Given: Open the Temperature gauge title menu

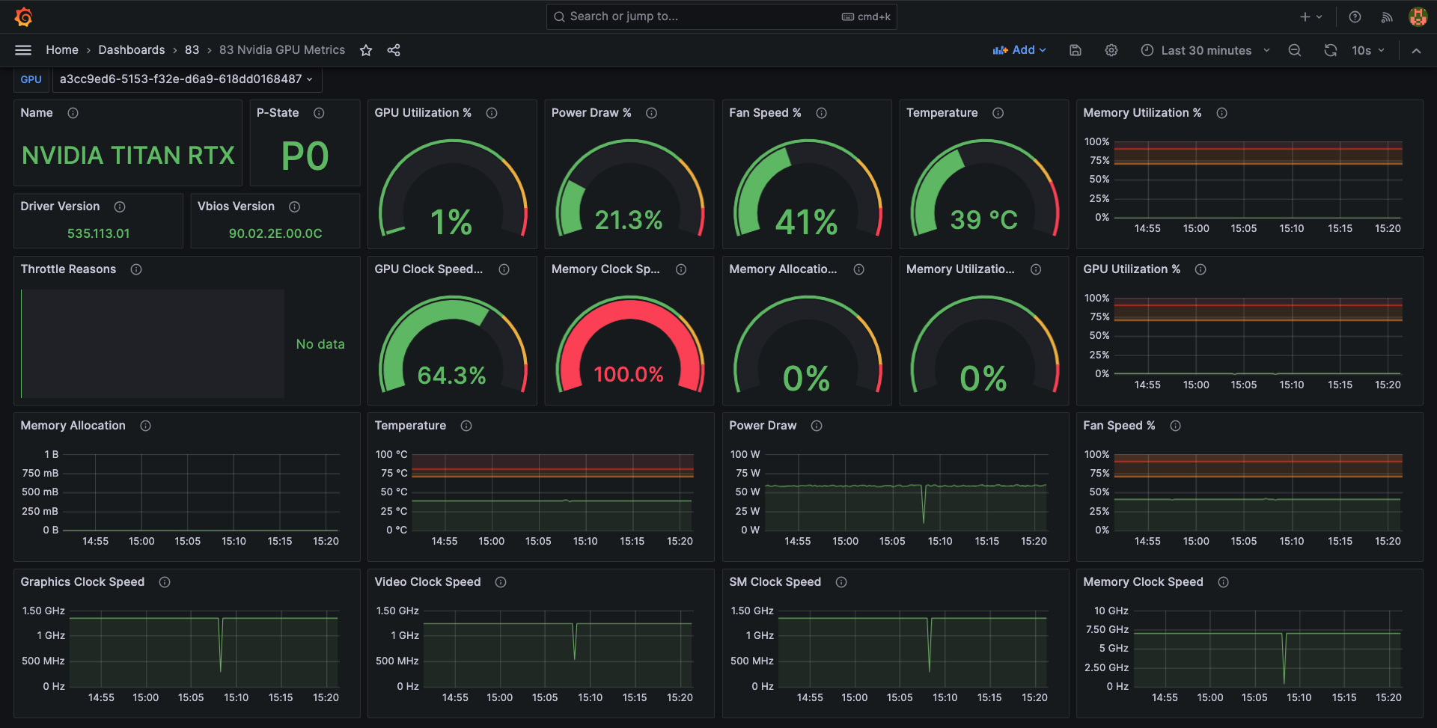Looking at the screenshot, I should point(942,113).
